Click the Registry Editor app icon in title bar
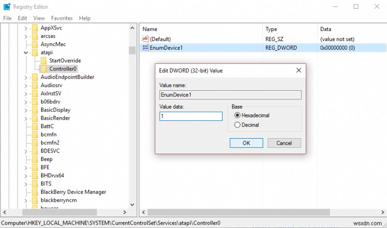The width and height of the screenshot is (387, 228). click(7, 6)
